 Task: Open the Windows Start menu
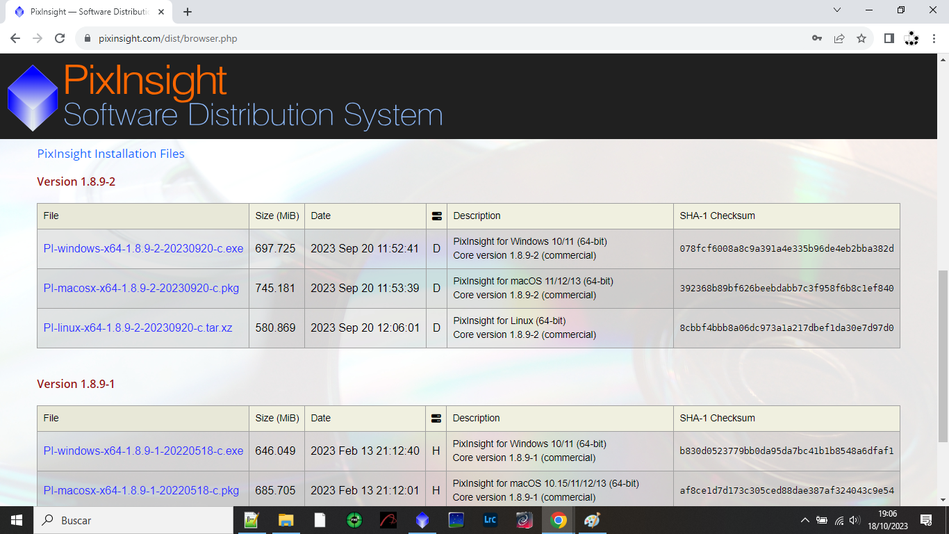coord(16,520)
